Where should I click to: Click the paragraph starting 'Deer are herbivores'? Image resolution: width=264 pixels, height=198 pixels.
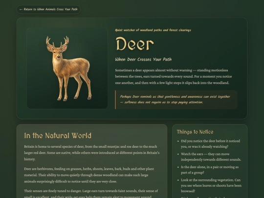click(x=89, y=175)
